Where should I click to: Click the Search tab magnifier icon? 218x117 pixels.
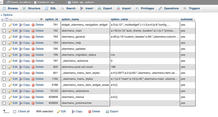point(62,8)
